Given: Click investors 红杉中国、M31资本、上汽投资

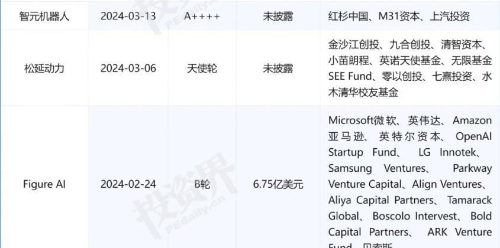Looking at the screenshot, I should pos(399,16).
